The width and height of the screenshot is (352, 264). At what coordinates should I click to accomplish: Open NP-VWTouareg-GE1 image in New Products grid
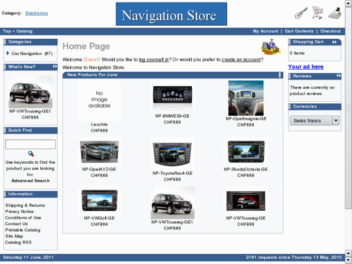click(x=172, y=202)
